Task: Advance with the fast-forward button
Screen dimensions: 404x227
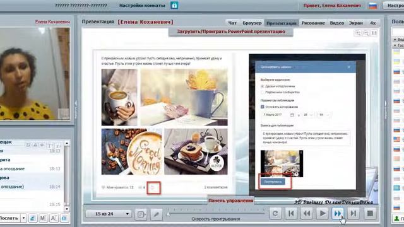Action: point(338,213)
